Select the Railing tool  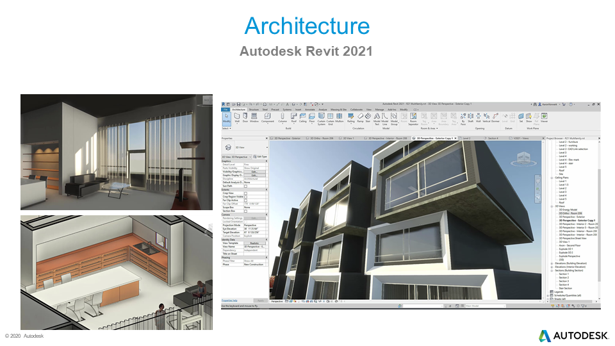tap(350, 118)
